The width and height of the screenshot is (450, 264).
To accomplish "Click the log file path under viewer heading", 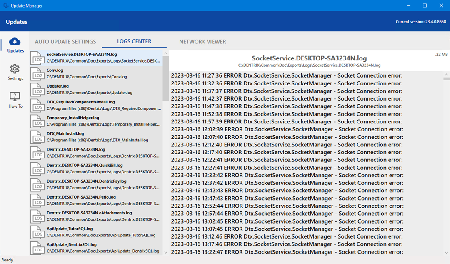I will coord(309,65).
